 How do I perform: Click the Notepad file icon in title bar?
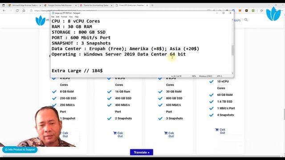tap(53, 13)
